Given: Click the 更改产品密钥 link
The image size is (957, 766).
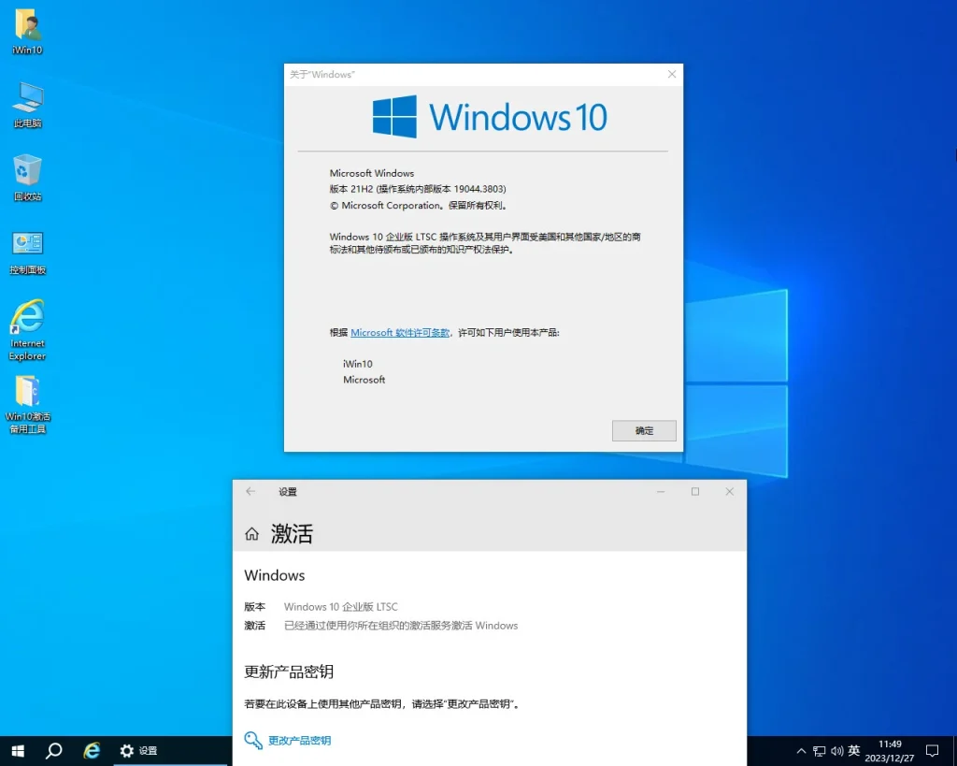Looking at the screenshot, I should [x=300, y=741].
